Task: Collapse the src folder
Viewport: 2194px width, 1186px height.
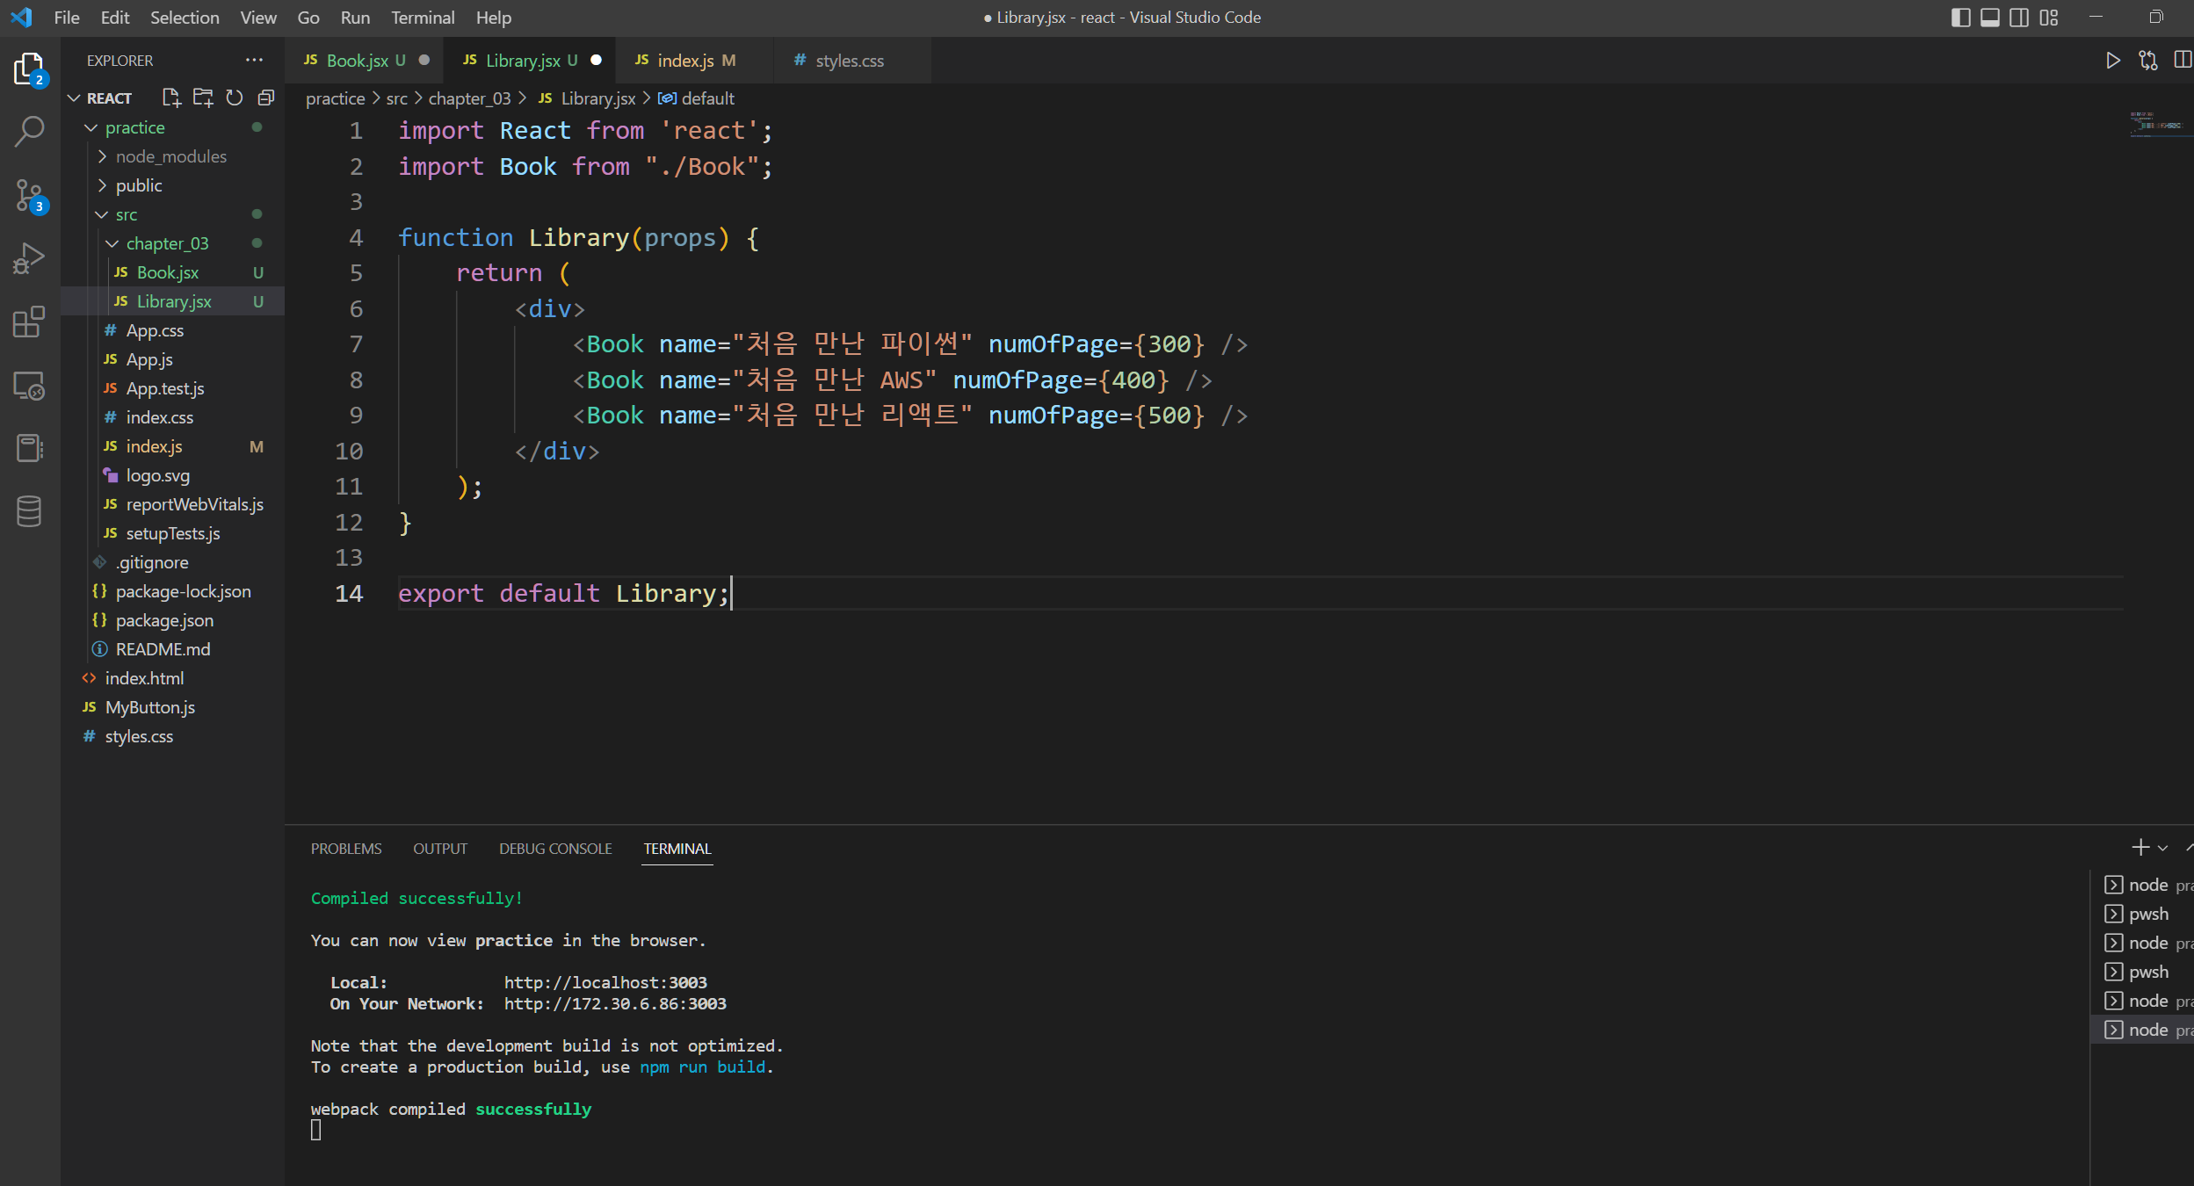Action: point(102,214)
